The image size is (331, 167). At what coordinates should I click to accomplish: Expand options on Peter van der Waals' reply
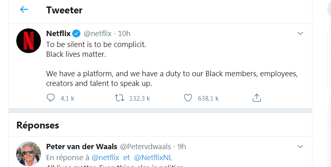pos(300,146)
